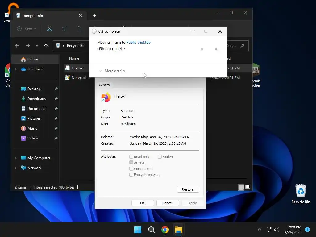Go back with the left arrow button
This screenshot has width=316, height=237.
pos(17,46)
